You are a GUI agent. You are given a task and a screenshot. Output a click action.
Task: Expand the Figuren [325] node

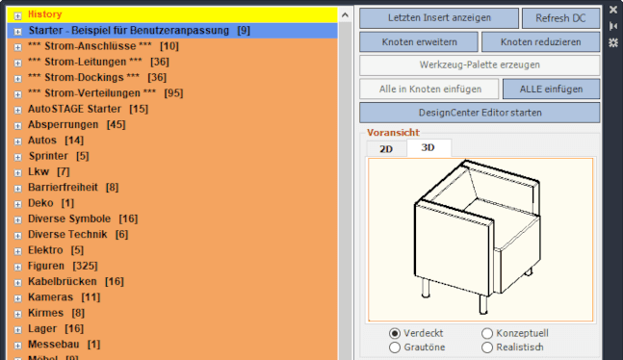[17, 267]
